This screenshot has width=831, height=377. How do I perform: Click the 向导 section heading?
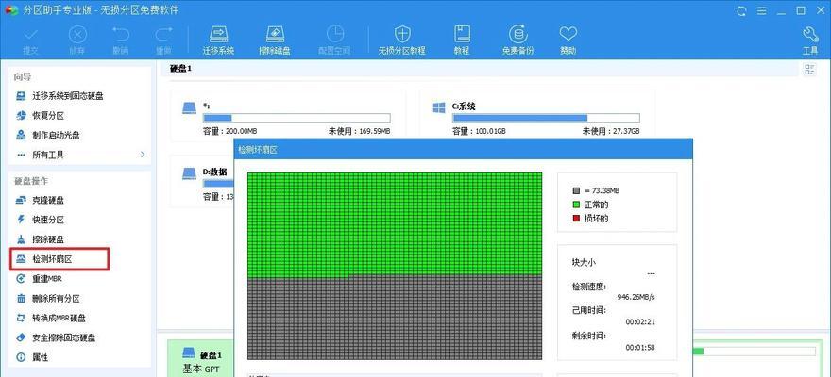23,77
